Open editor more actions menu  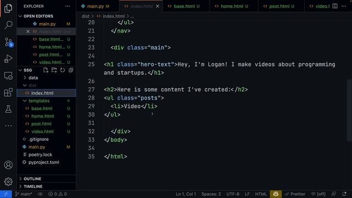[344, 6]
